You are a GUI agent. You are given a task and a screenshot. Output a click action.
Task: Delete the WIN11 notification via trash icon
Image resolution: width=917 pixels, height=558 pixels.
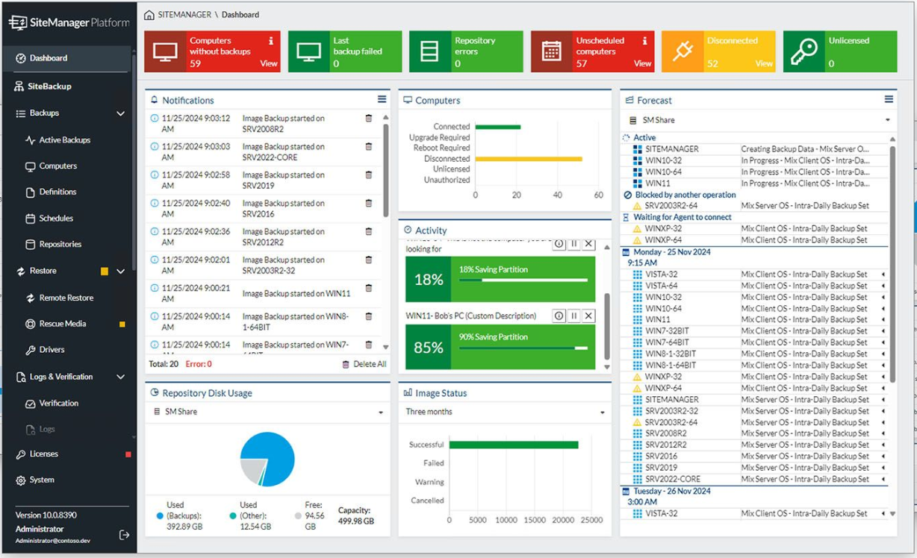click(x=368, y=288)
